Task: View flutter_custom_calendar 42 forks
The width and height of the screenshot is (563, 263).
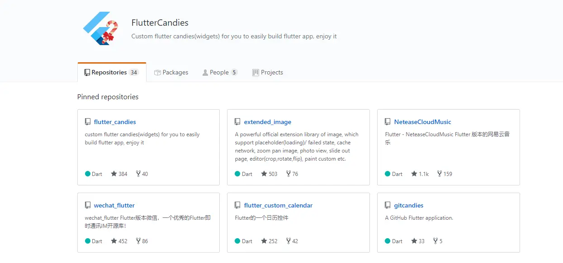Action: pos(292,241)
